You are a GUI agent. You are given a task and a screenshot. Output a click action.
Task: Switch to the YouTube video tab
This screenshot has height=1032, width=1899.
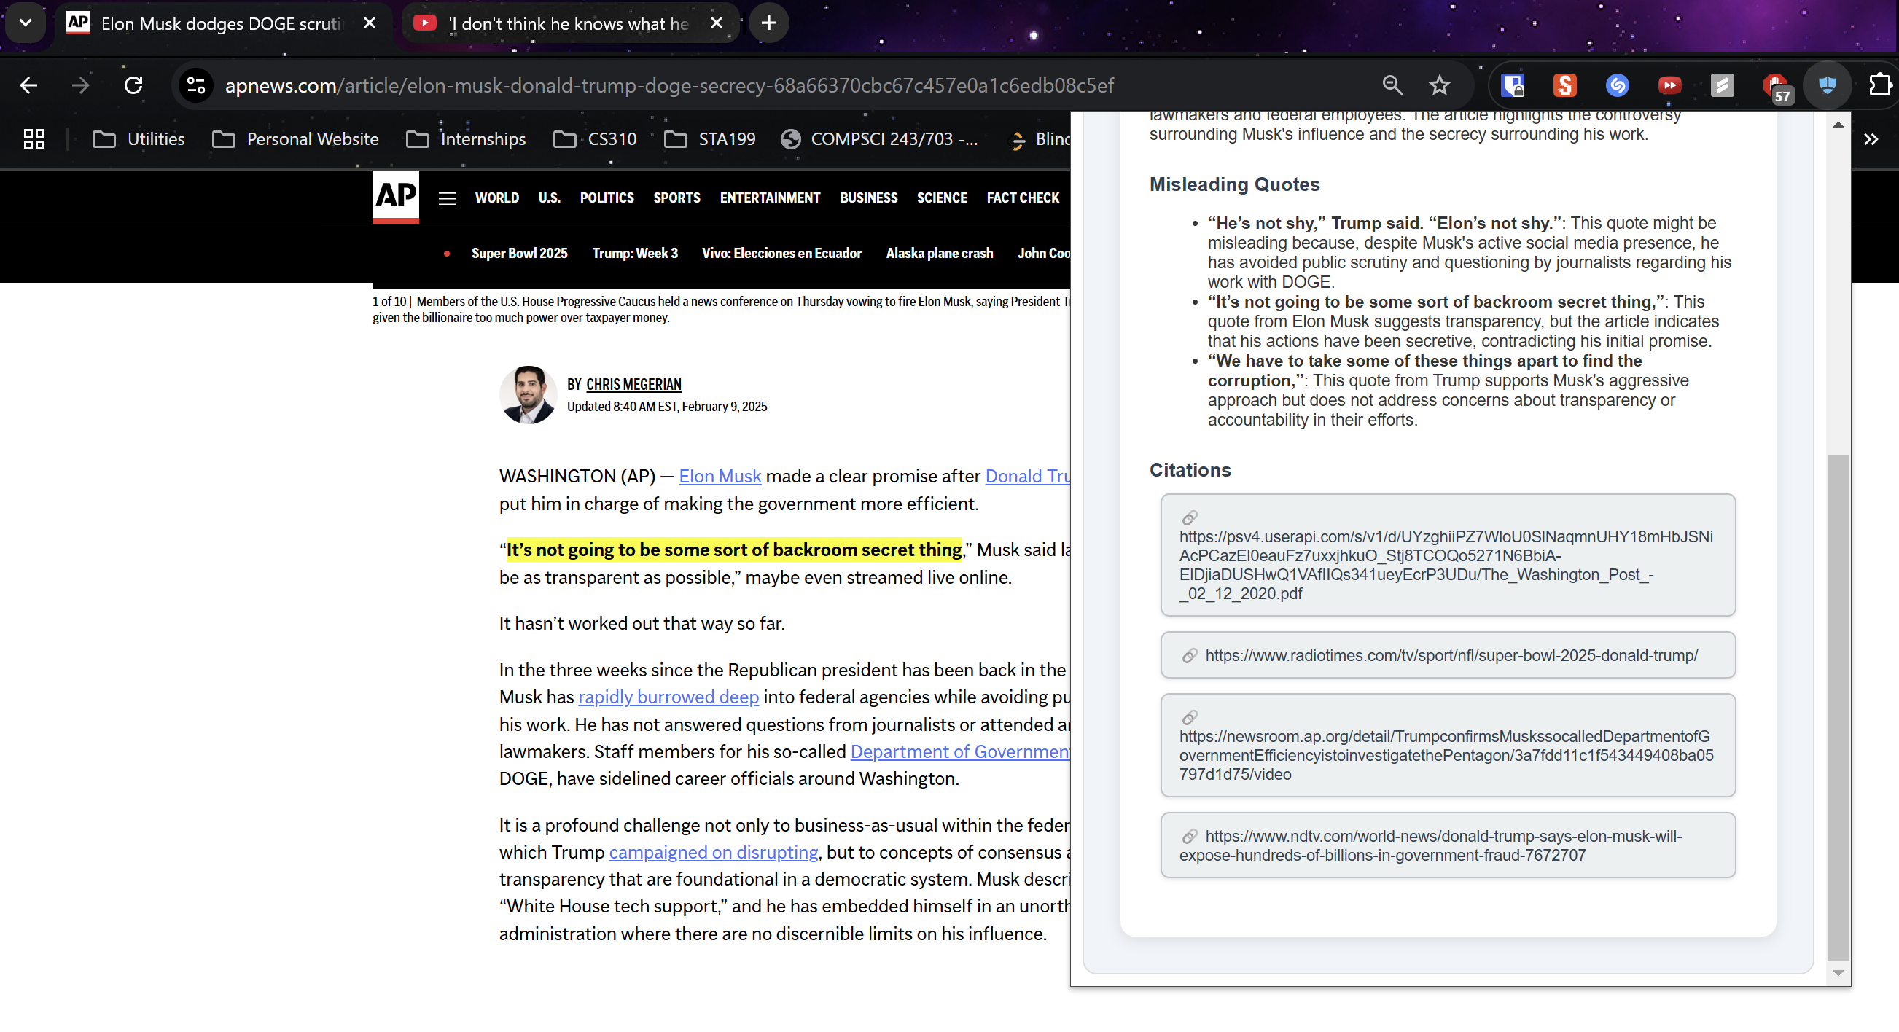pos(568,23)
